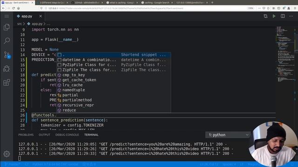Click the Python interpreter status item
Viewport: 298px width, 167px height.
click(55, 164)
